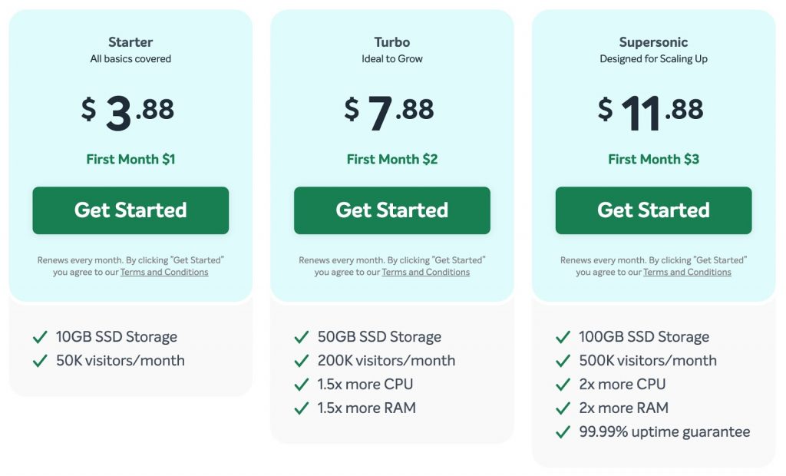This screenshot has width=786, height=476.
Task: Click checkmark icon beside 50K visitors/month
Action: [40, 361]
